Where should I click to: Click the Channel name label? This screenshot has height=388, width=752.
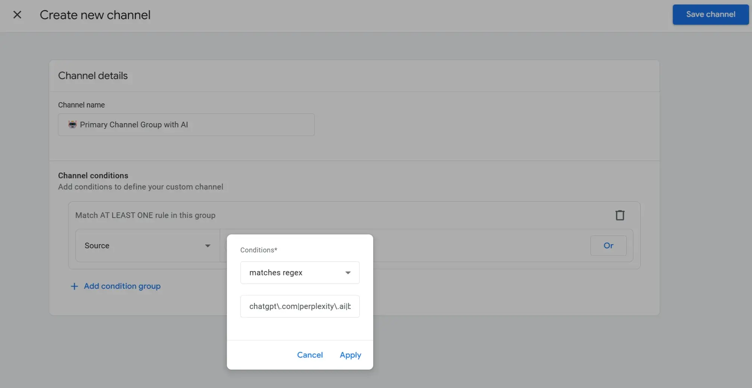81,105
